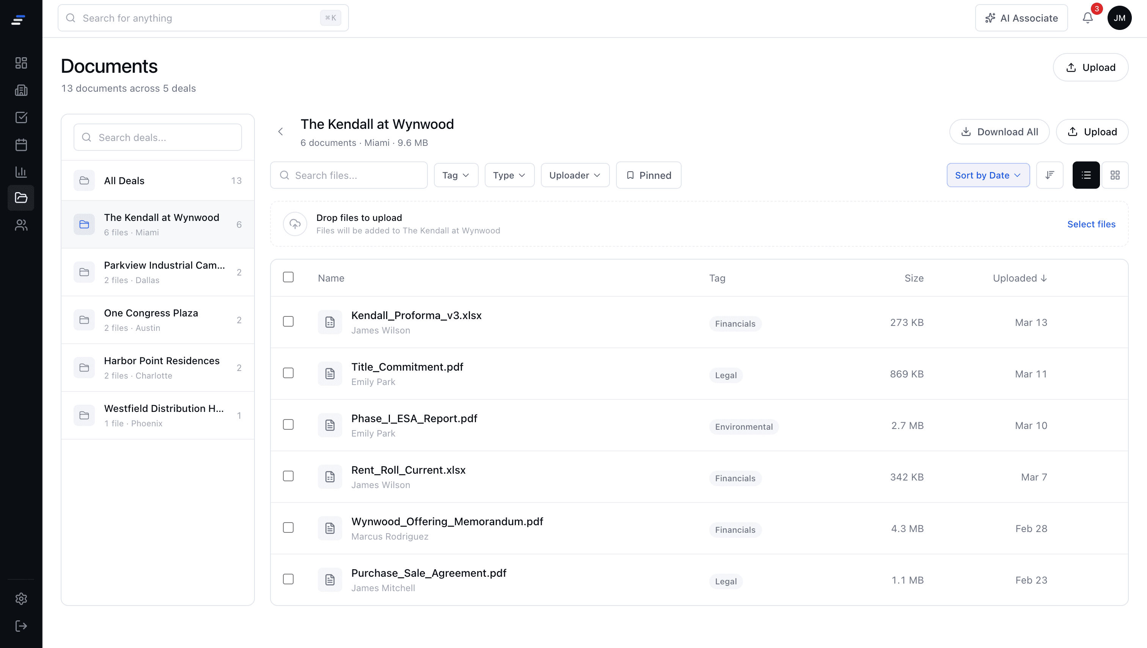
Task: Click the Select files link
Action: click(x=1091, y=224)
